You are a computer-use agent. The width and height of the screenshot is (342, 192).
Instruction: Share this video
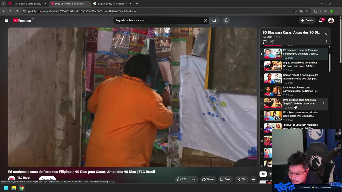208,179
